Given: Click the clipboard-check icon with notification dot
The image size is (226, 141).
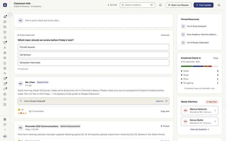Looking at the screenshot, I should [5, 84].
